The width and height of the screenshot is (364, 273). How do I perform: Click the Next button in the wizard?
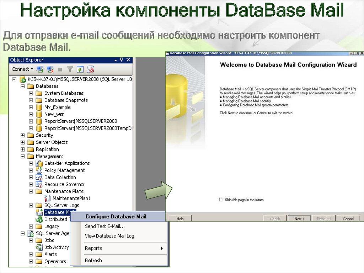300,218
